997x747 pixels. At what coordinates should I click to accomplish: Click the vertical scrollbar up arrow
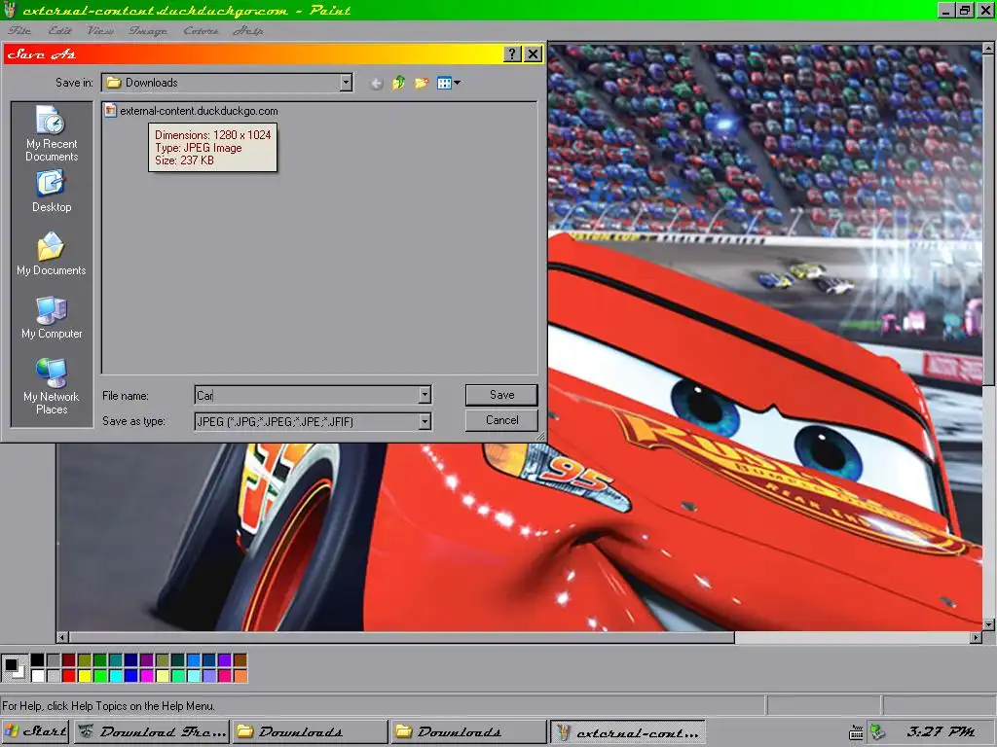pyautogui.click(x=989, y=49)
